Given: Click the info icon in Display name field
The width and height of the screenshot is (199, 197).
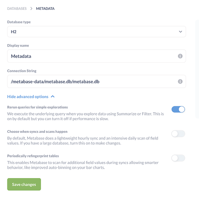Looking at the screenshot, I should [x=180, y=56].
